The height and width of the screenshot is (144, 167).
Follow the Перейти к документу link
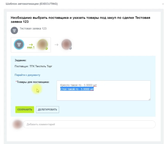click(27, 75)
